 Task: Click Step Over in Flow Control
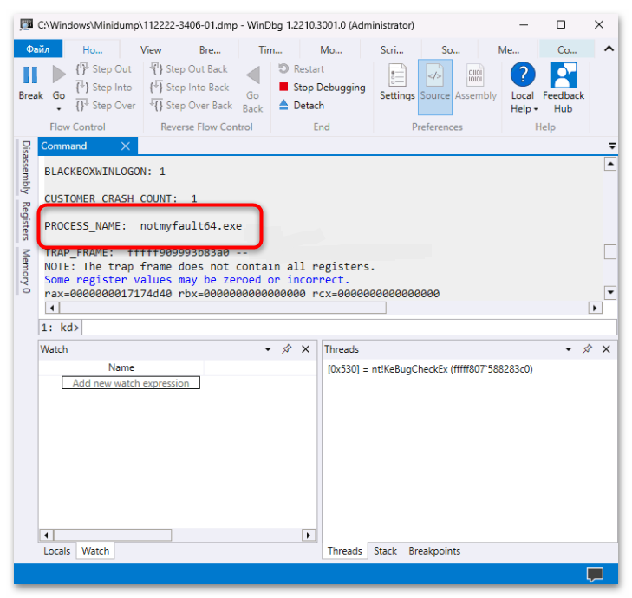click(106, 105)
